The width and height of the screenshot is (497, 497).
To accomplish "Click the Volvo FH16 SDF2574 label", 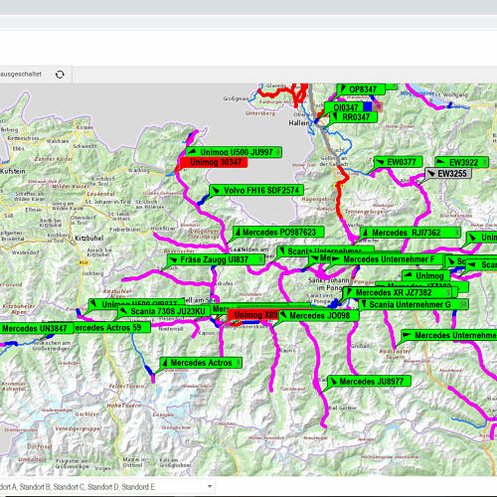I will [x=256, y=190].
